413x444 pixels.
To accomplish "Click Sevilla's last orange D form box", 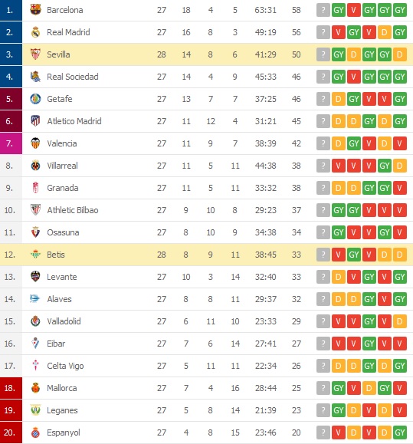I will (400, 54).
